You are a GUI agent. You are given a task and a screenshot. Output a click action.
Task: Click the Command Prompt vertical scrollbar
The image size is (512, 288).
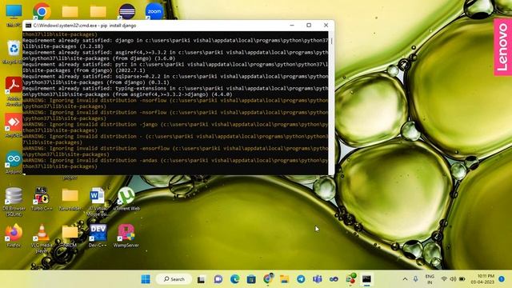pyautogui.click(x=331, y=103)
